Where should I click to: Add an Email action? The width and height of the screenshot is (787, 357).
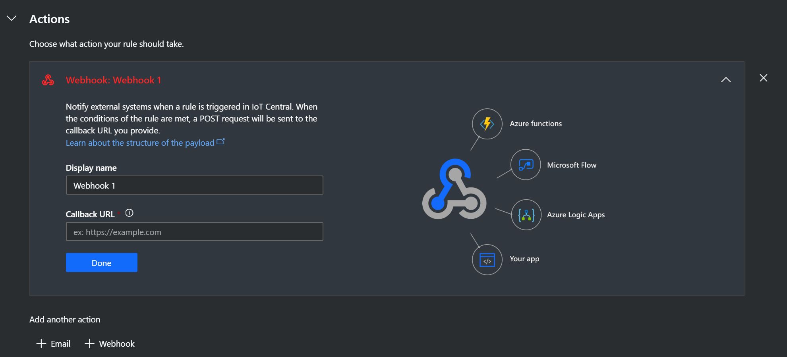click(x=53, y=343)
